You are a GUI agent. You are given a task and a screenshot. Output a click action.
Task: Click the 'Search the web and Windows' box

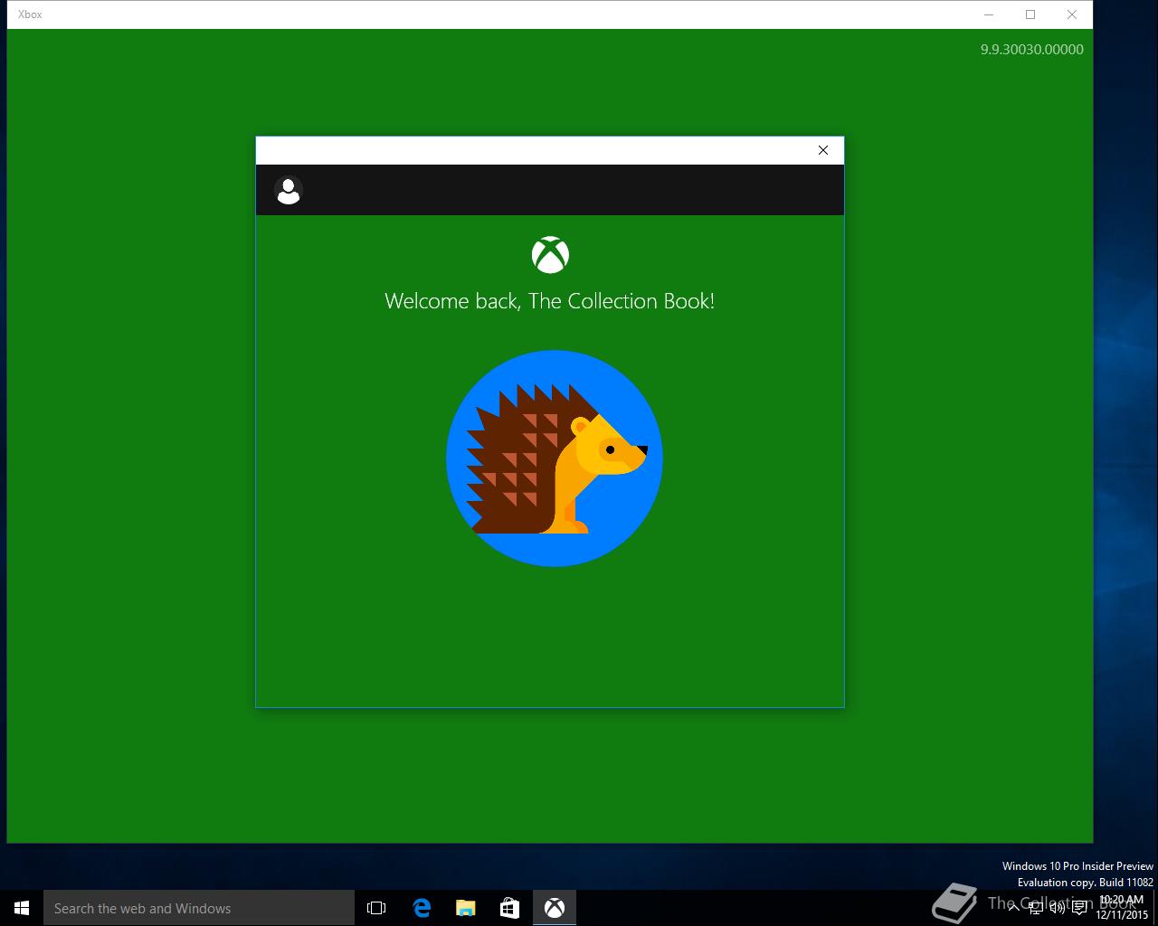point(199,908)
